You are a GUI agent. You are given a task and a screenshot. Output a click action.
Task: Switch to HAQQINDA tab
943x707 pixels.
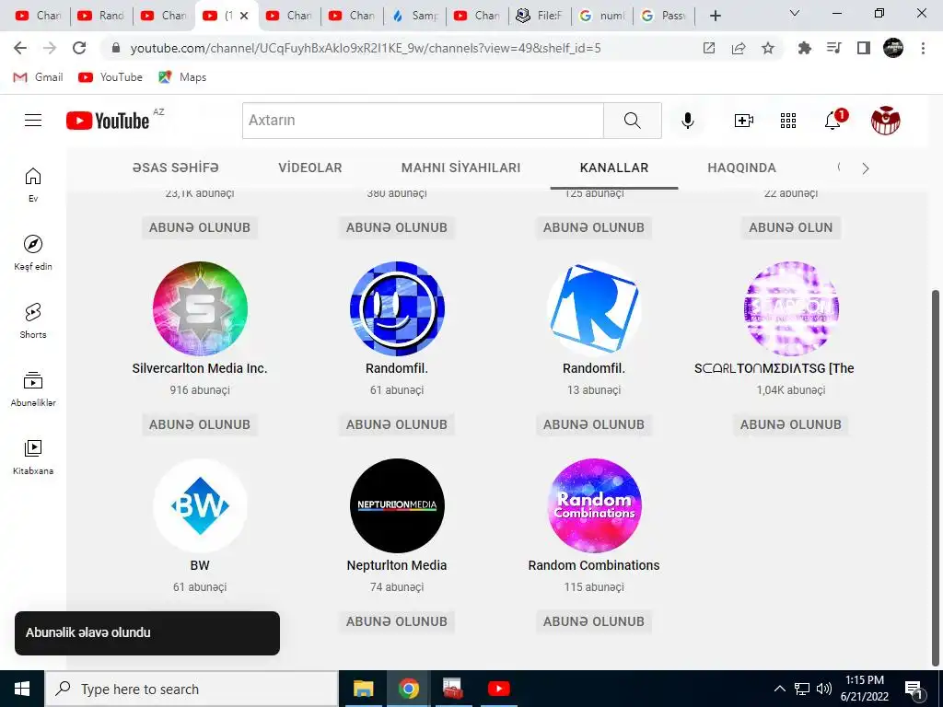(741, 168)
